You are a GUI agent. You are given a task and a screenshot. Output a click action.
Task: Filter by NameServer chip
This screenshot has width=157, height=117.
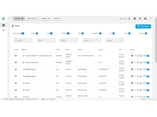(96, 33)
